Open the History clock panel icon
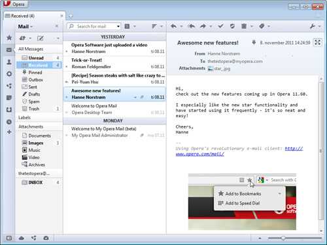 (x=9, y=122)
